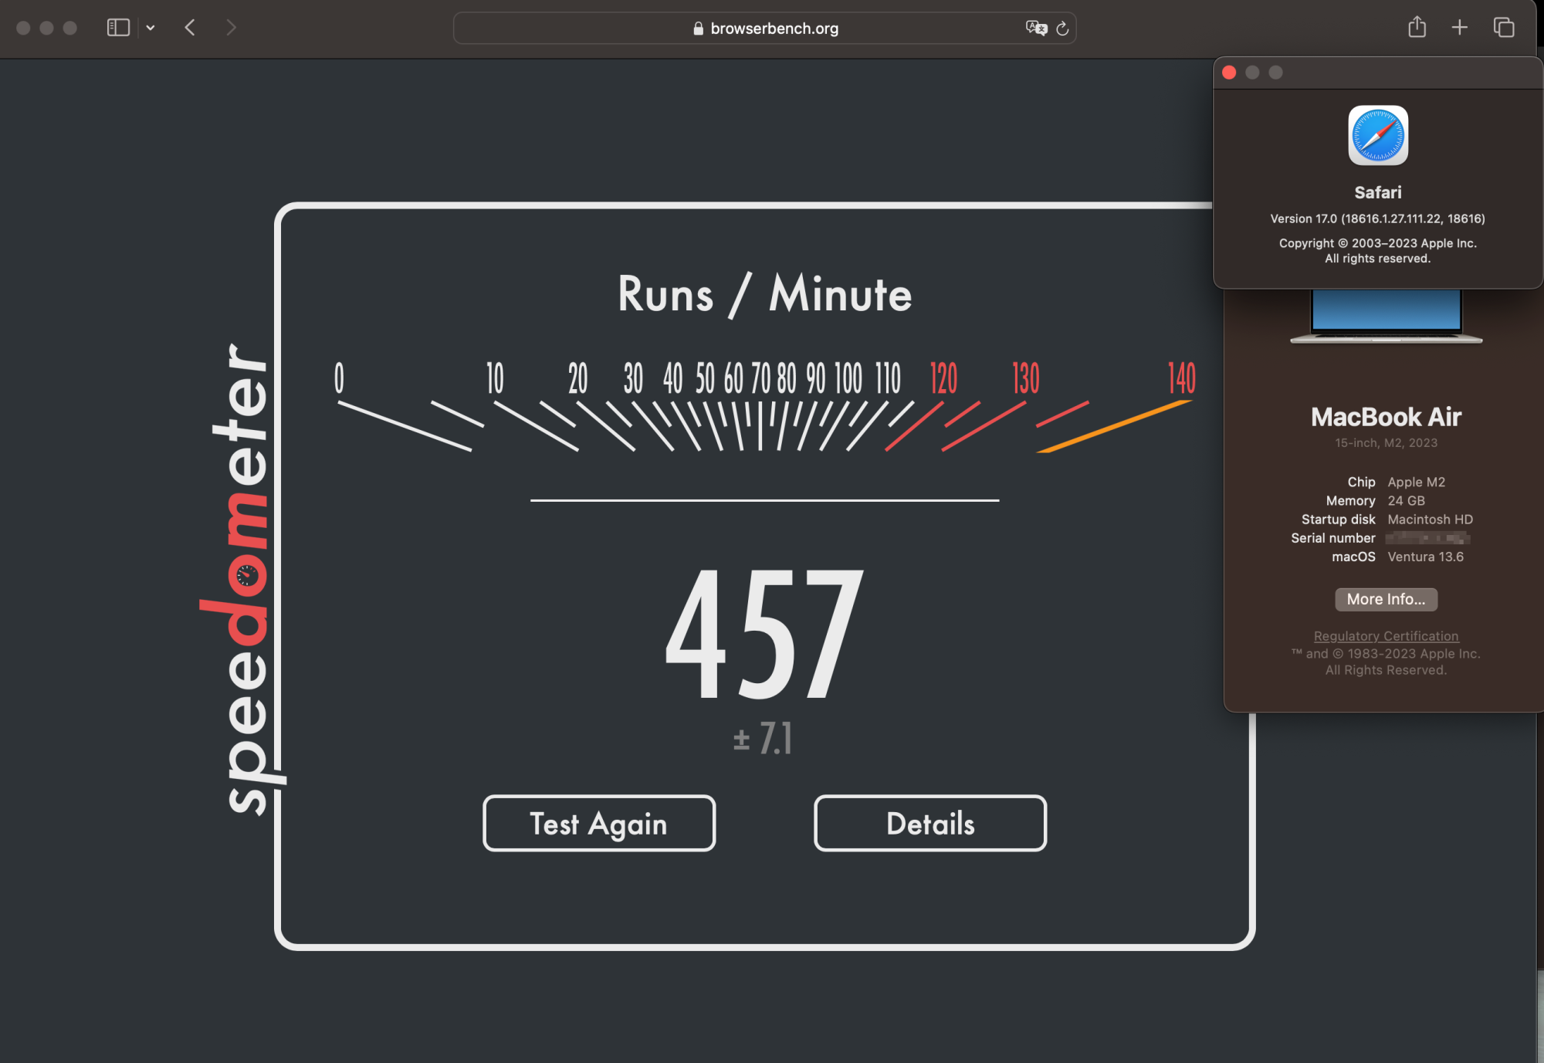1544x1063 pixels.
Task: Open a new tab with plus icon
Action: [1459, 28]
